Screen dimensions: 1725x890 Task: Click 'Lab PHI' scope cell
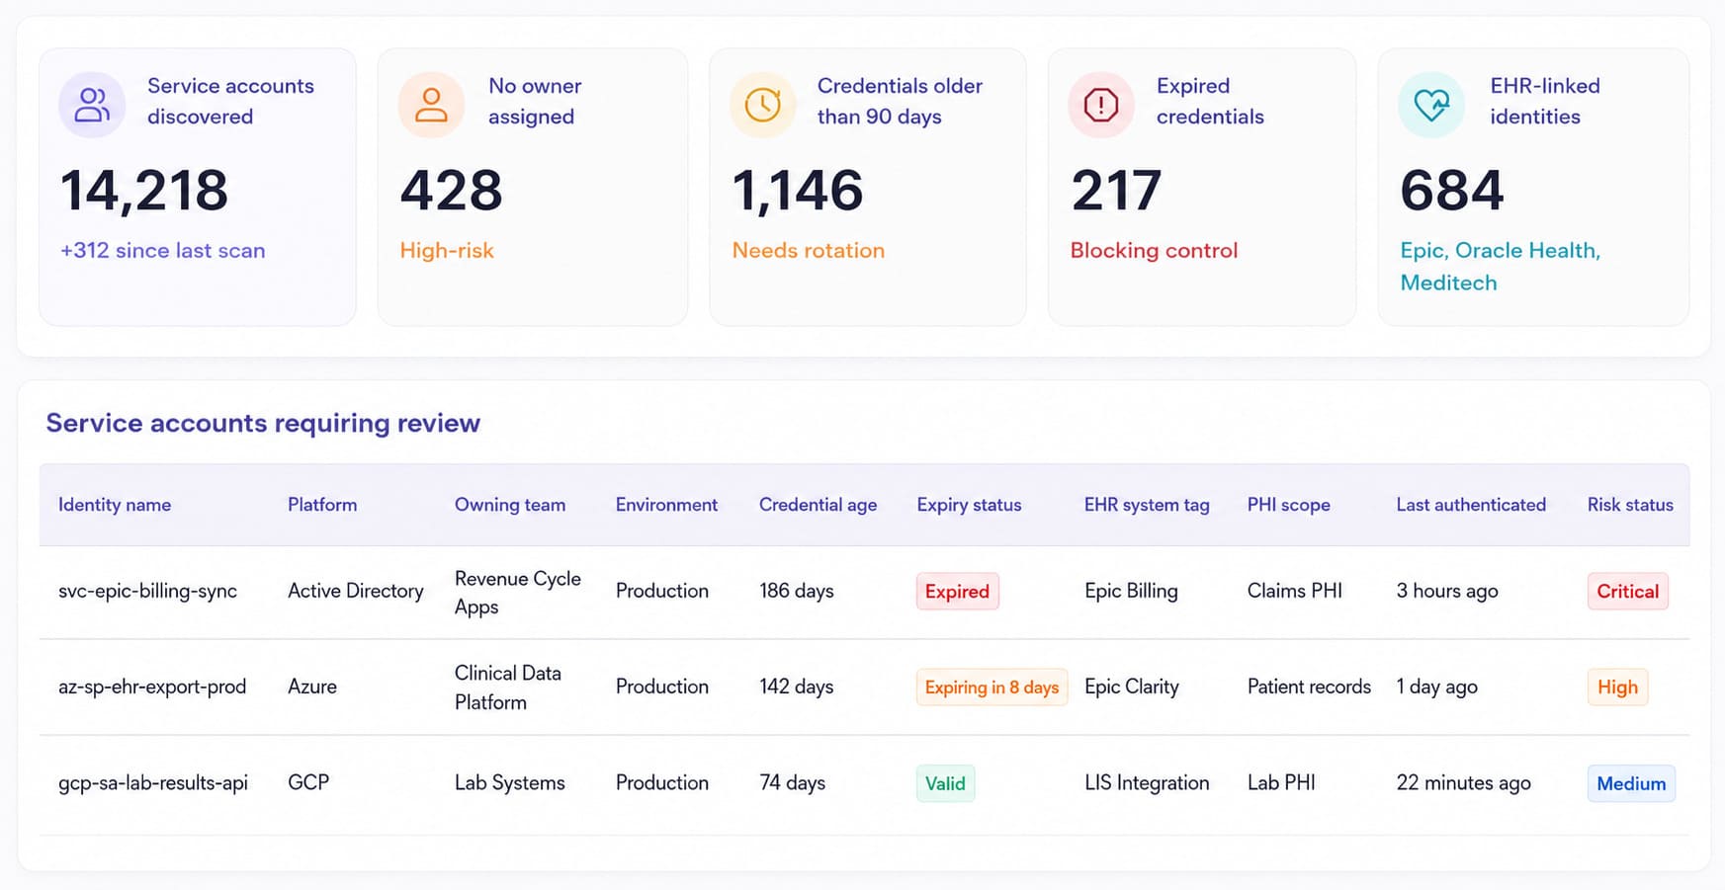(1281, 782)
